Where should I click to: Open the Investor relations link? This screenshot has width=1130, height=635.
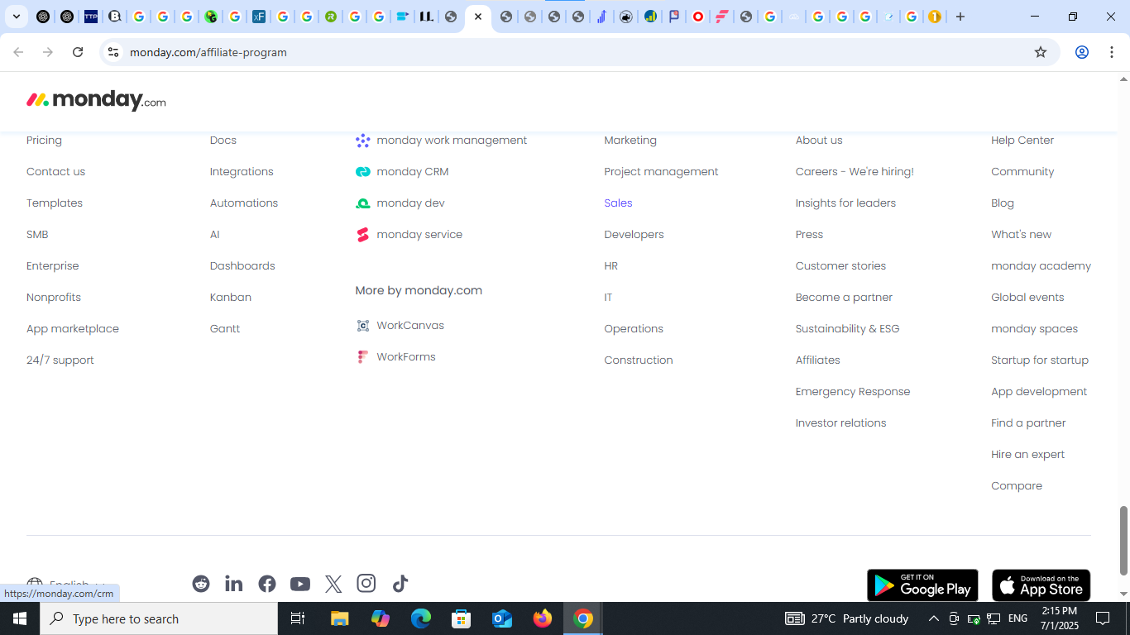(840, 423)
